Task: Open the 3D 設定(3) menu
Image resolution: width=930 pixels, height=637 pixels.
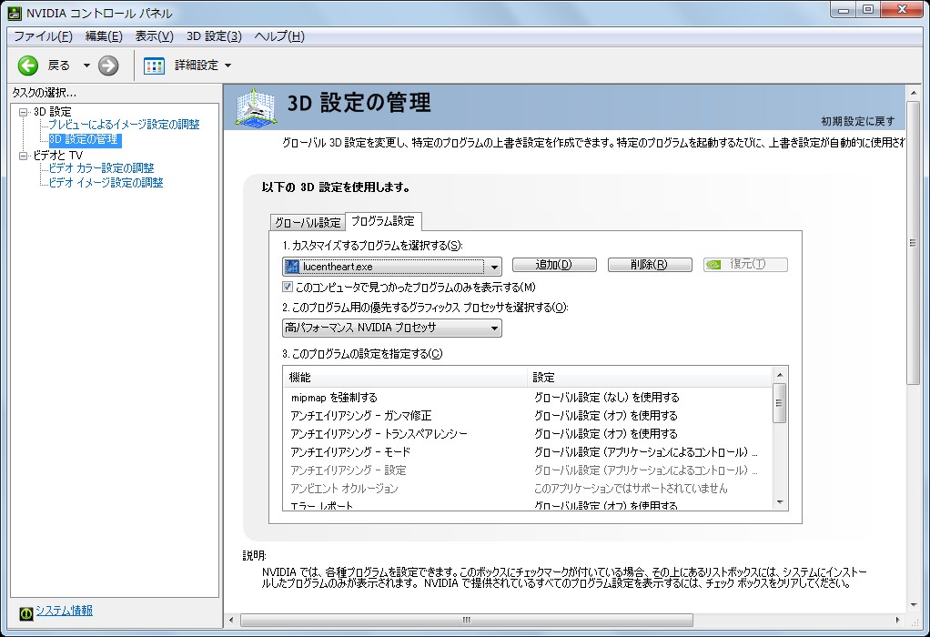Action: coord(214,36)
